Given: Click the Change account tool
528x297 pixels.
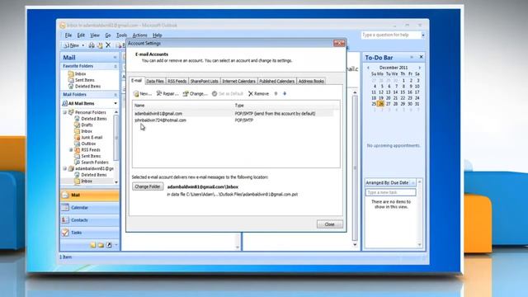Looking at the screenshot, I should point(195,93).
